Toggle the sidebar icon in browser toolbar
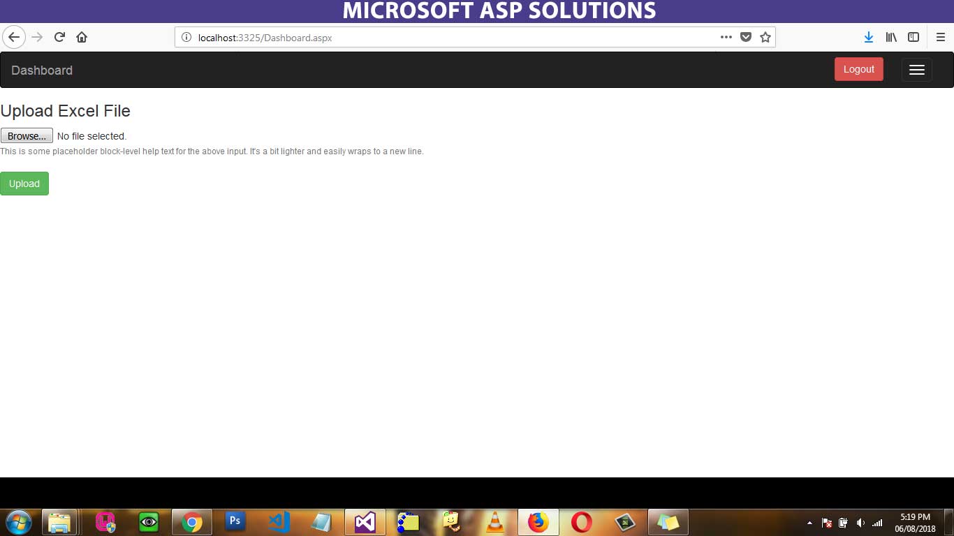Image resolution: width=954 pixels, height=536 pixels. pyautogui.click(x=913, y=37)
